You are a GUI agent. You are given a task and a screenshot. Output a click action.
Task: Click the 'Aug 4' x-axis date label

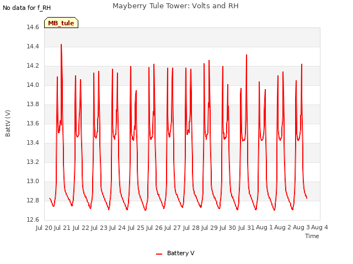(x=320, y=228)
